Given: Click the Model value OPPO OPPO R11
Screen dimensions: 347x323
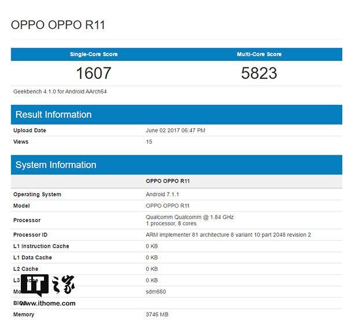Looking at the screenshot, I should [x=168, y=206].
